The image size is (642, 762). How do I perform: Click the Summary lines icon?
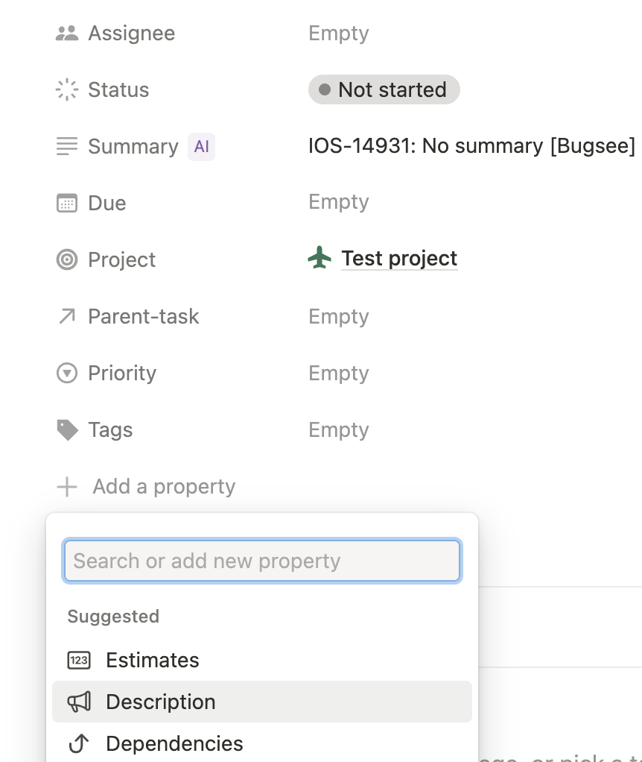(67, 147)
